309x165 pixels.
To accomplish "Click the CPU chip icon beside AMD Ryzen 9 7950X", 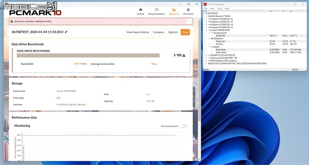I will 209,16.
